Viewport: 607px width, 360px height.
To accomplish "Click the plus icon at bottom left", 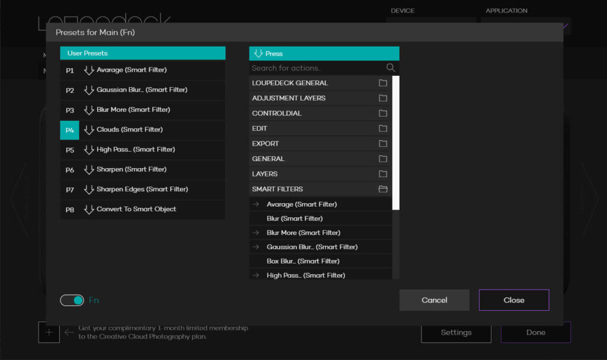I will (49, 332).
